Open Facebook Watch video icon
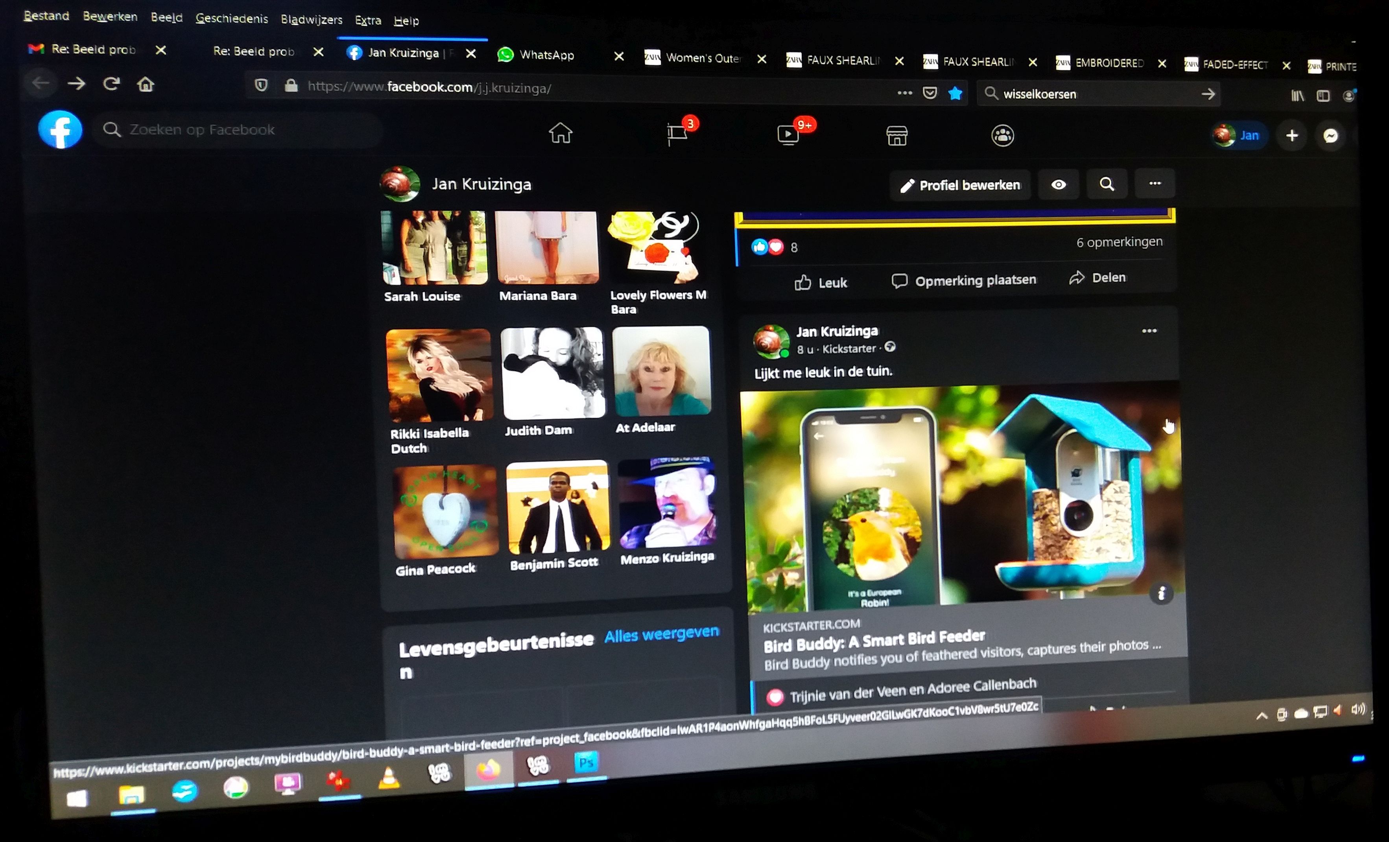1389x842 pixels. (x=788, y=135)
